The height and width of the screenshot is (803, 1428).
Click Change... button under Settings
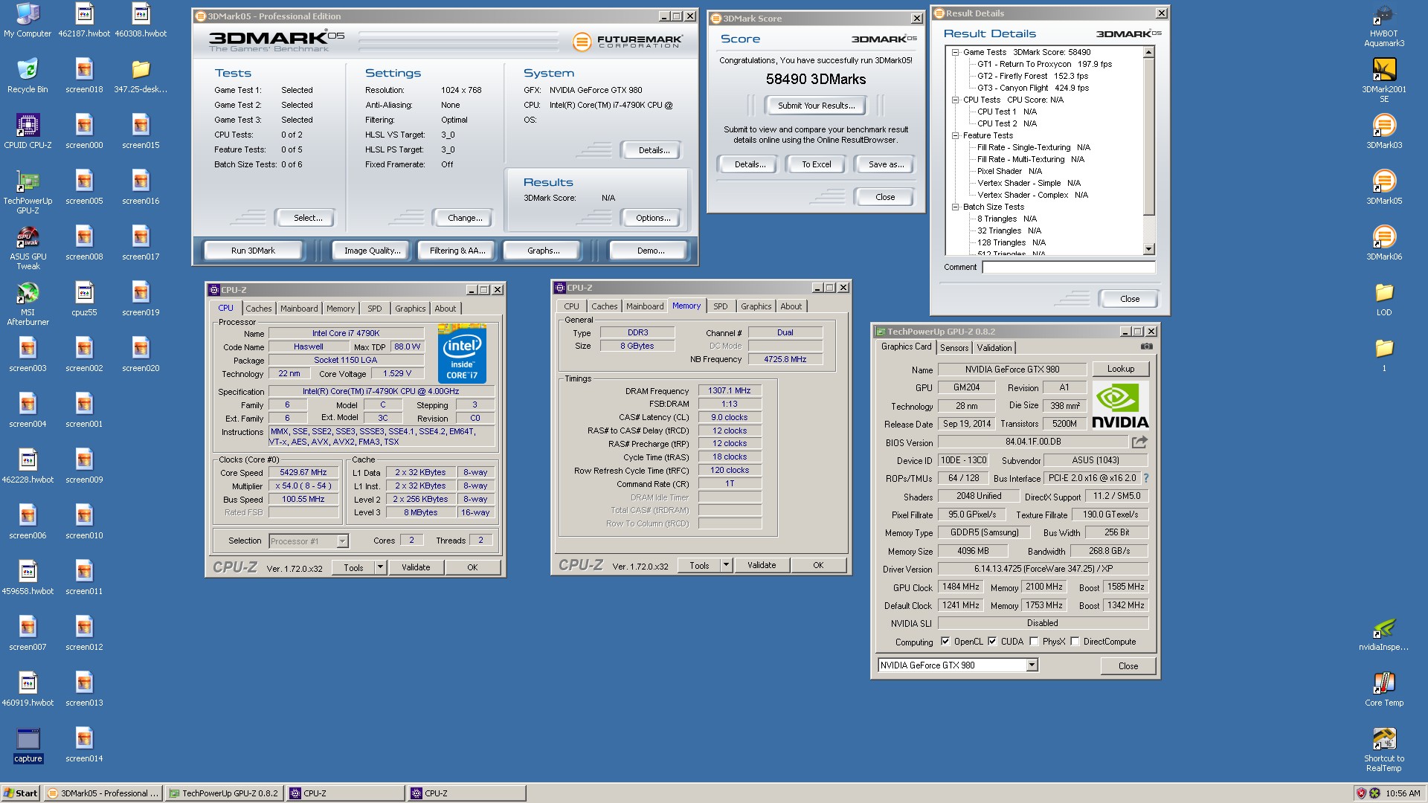465,218
